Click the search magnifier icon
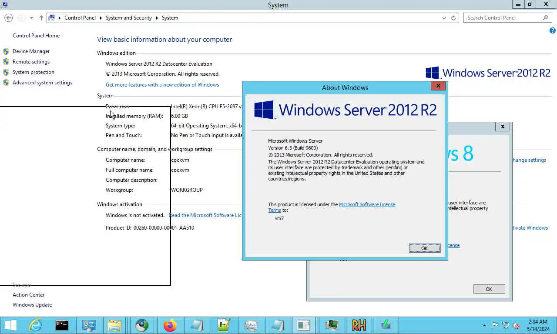Image resolution: width=557 pixels, height=334 pixels. coord(546,18)
